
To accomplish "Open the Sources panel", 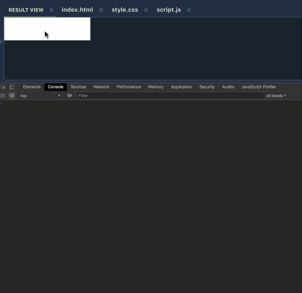I will pyautogui.click(x=78, y=87).
